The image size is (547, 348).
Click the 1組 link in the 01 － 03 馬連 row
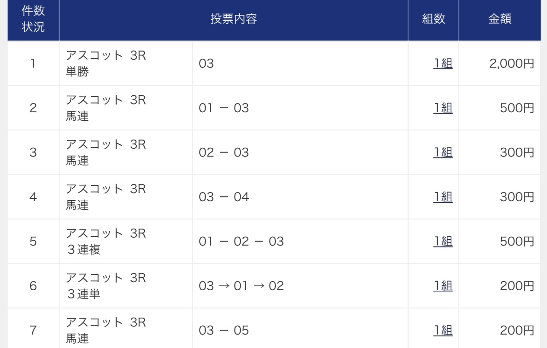(x=443, y=108)
